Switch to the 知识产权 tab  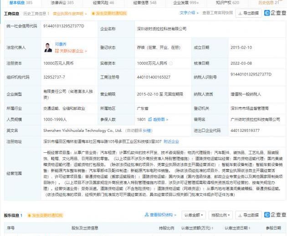[227, 3]
